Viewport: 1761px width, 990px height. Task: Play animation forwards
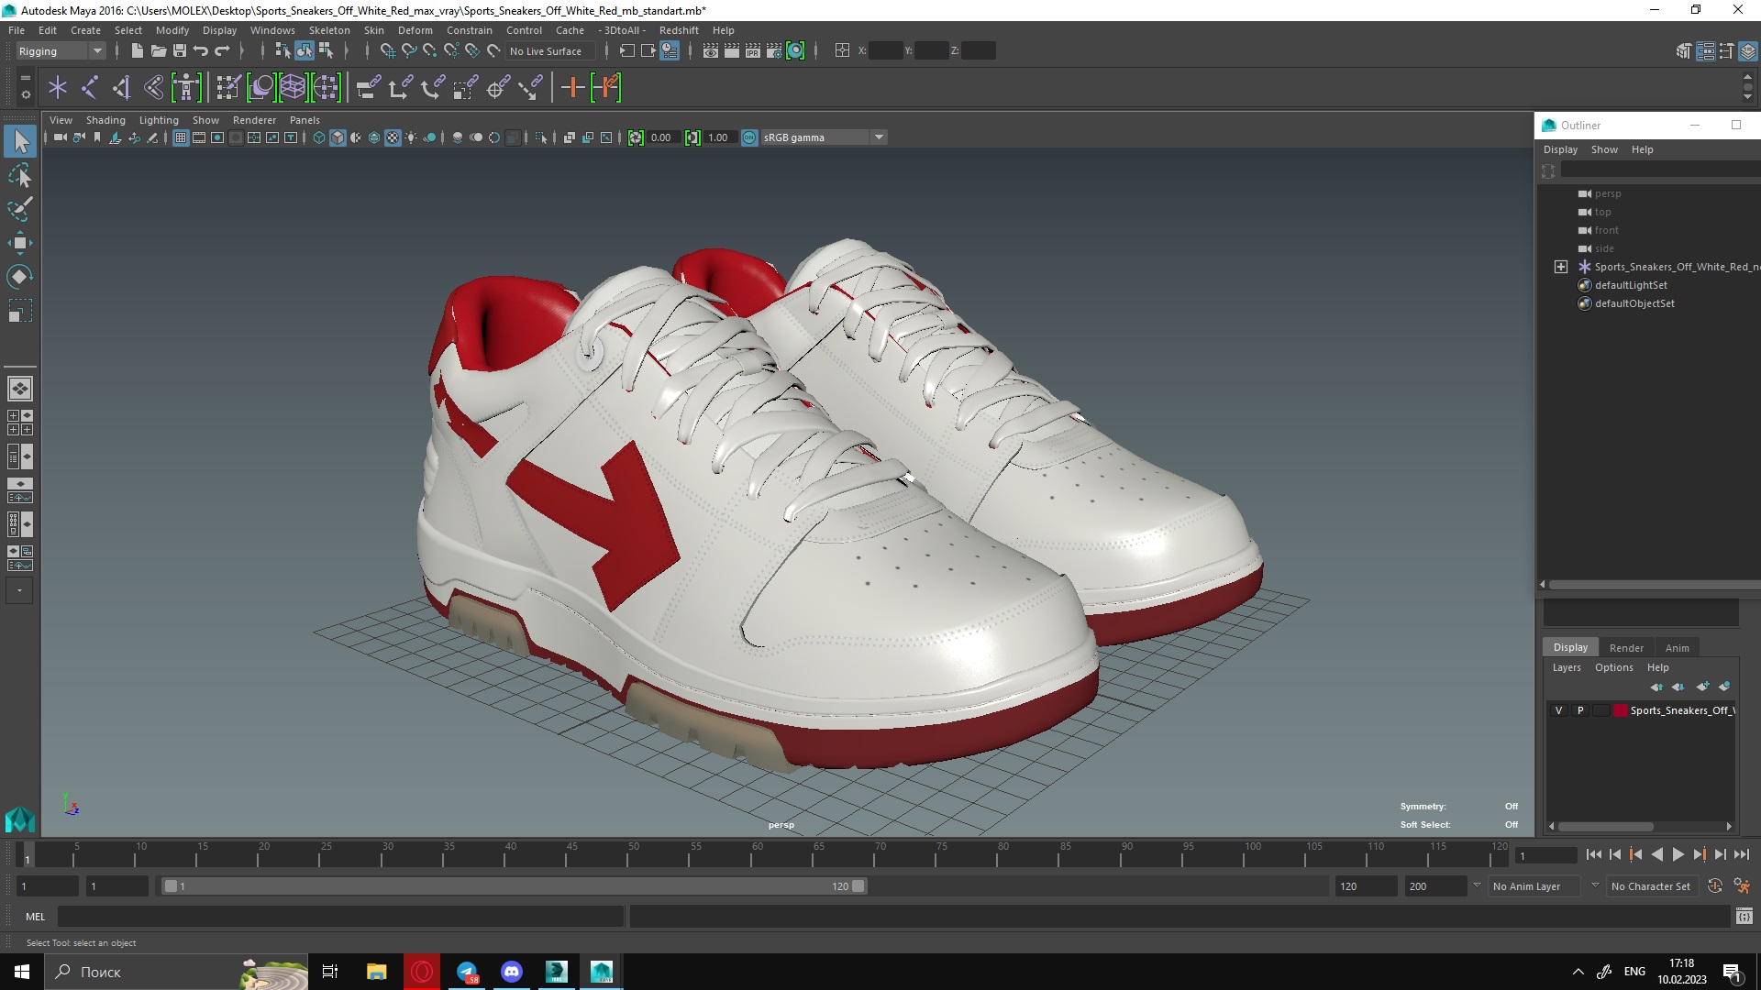click(x=1678, y=854)
